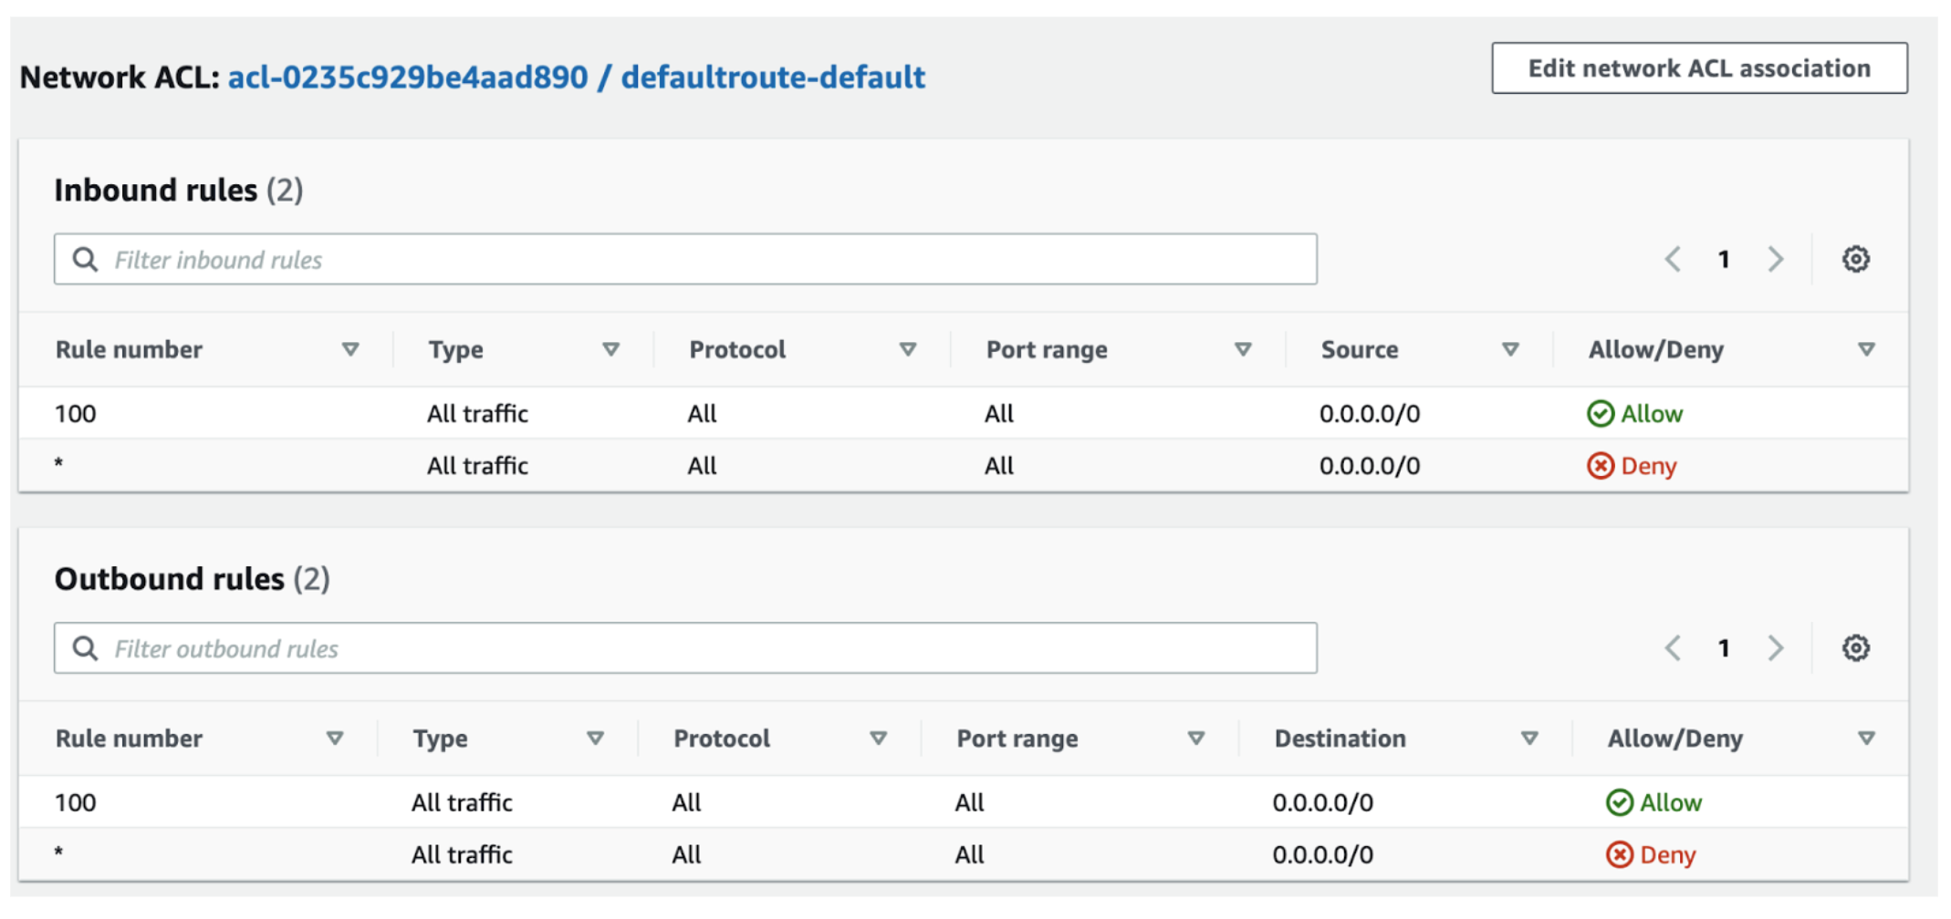Click previous page arrow for inbound rules
The image size is (1951, 919).
1673,259
